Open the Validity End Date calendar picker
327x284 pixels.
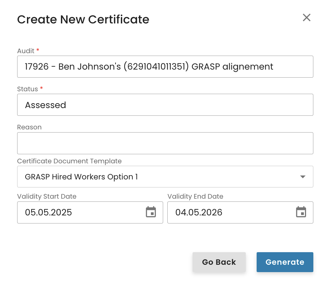click(301, 212)
